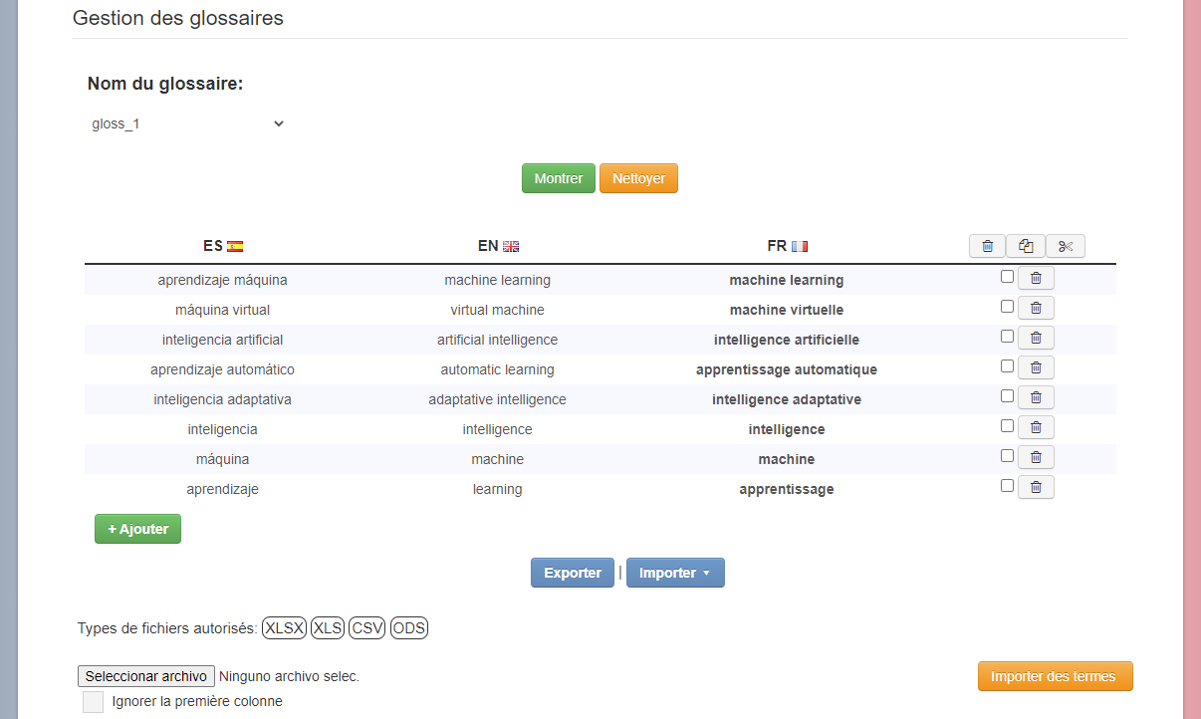Add a new term with '+ Ajouter'
Image resolution: width=1201 pixels, height=719 pixels.
point(137,529)
